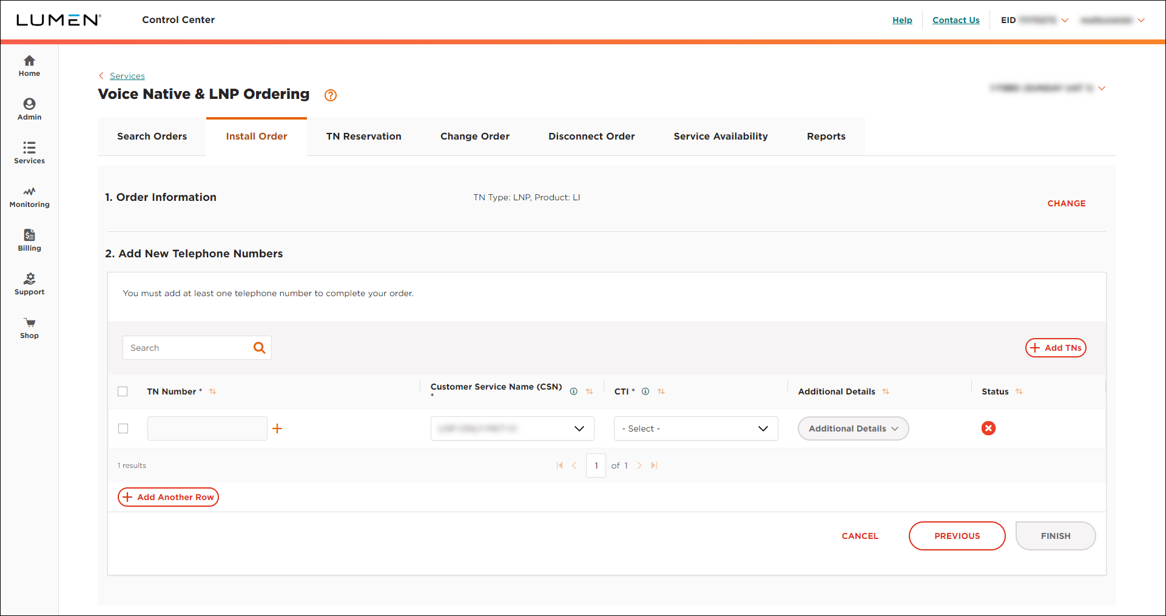This screenshot has width=1166, height=616.
Task: Open help icon beside Voice Native heading
Action: click(x=331, y=95)
